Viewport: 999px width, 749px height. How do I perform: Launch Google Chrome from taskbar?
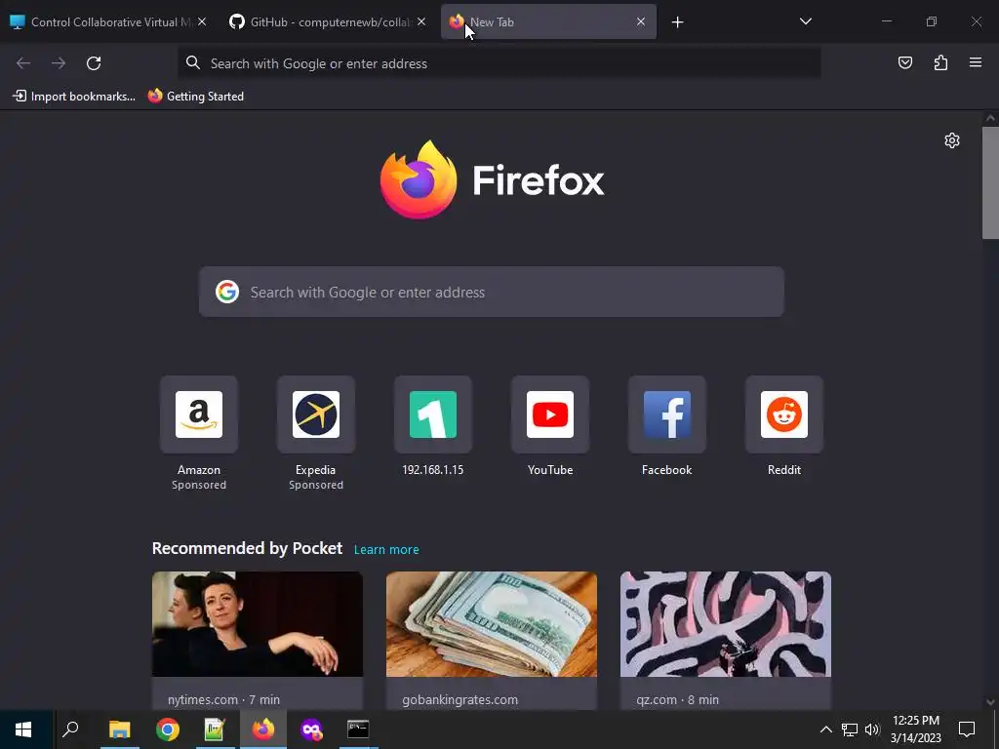(168, 729)
